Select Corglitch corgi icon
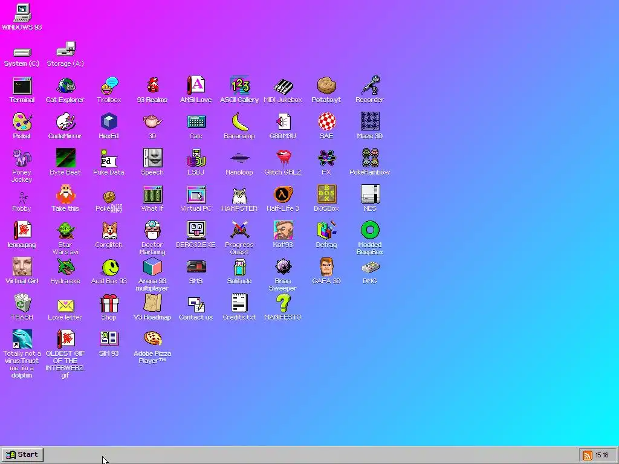The height and width of the screenshot is (464, 619). click(x=109, y=230)
